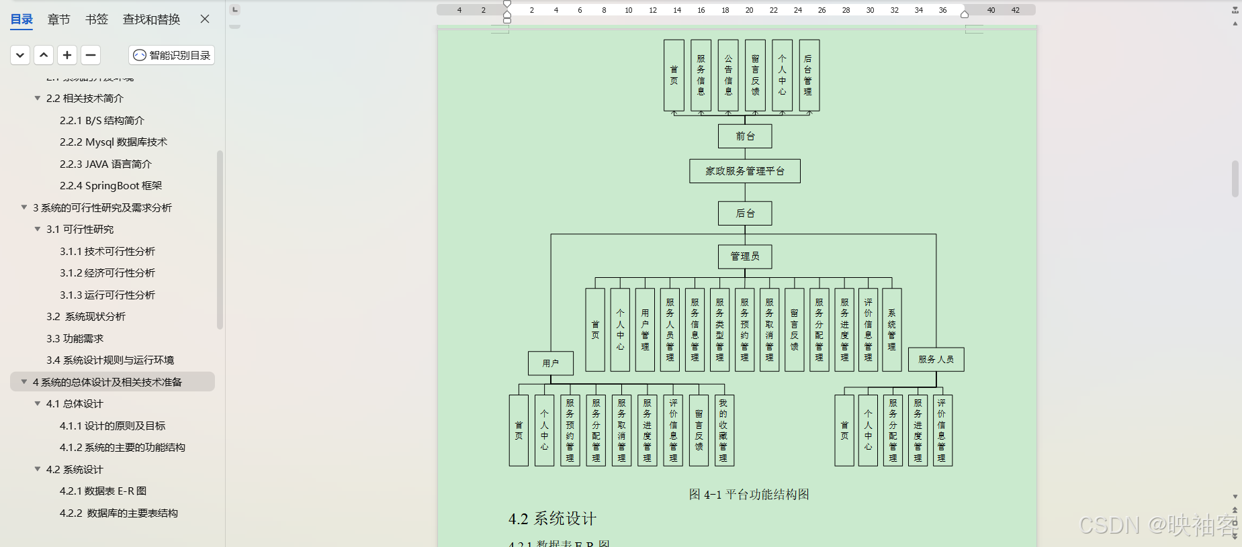Click the scroll up arrow of document

click(1235, 23)
